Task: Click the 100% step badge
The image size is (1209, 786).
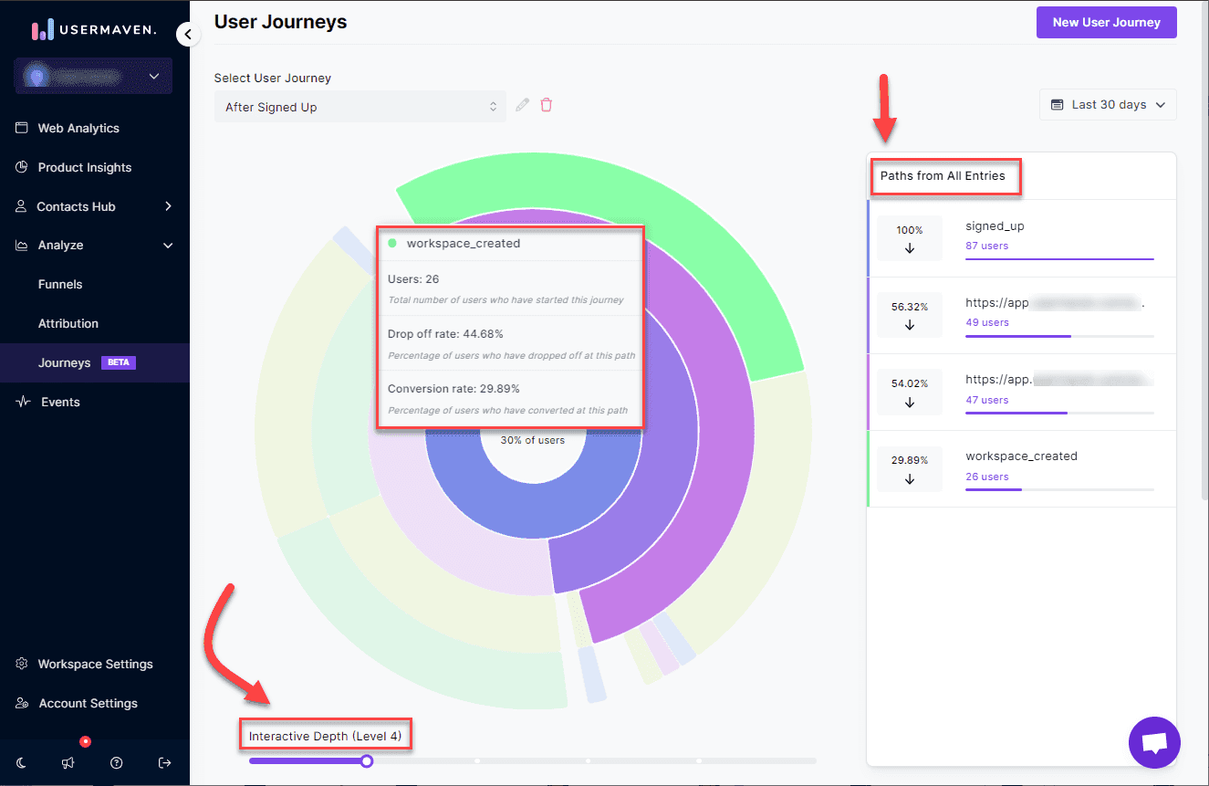Action: (x=910, y=239)
